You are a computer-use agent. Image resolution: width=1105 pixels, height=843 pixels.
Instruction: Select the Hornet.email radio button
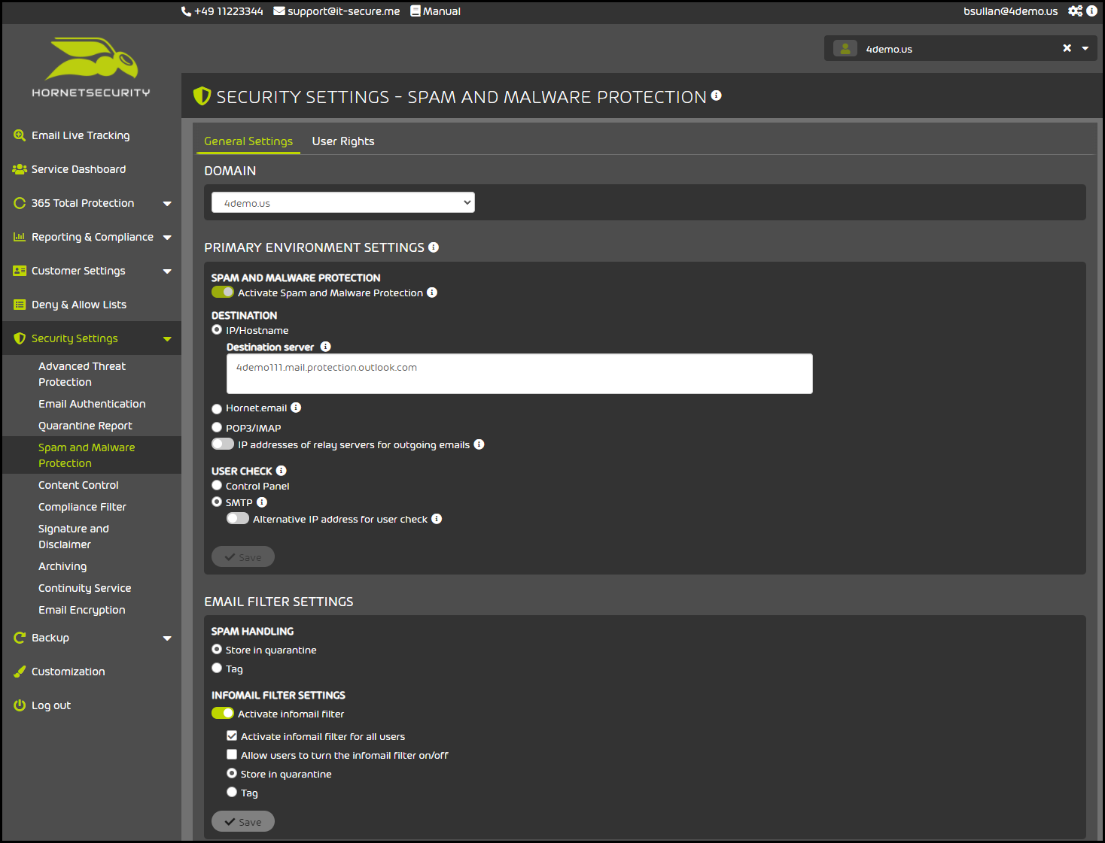[217, 409]
